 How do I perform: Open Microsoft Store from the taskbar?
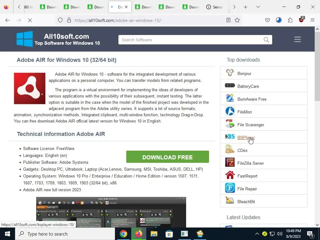(x=169, y=234)
